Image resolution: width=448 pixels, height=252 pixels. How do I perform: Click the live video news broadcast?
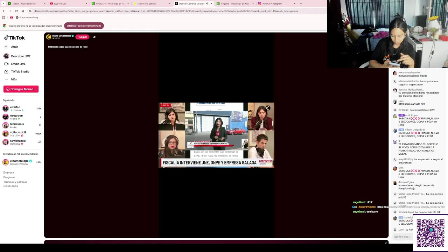pyautogui.click(x=216, y=135)
